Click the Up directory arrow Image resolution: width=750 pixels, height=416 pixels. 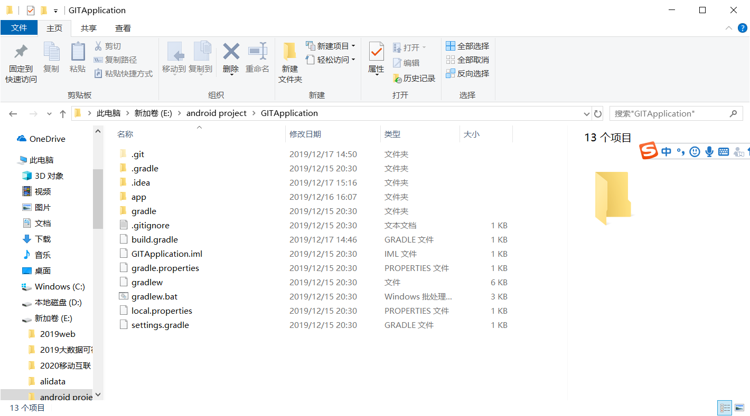click(x=63, y=113)
